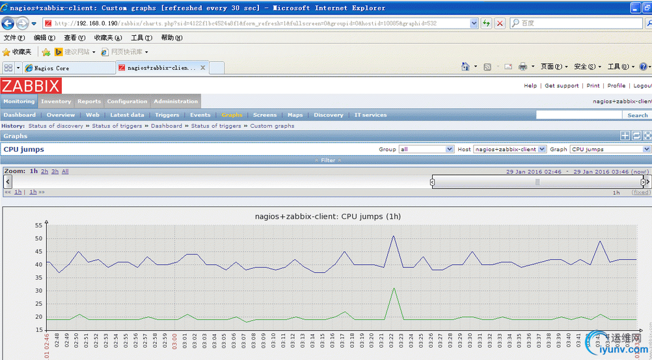Open 文件(F) menu
The height and width of the screenshot is (360, 652).
point(14,38)
